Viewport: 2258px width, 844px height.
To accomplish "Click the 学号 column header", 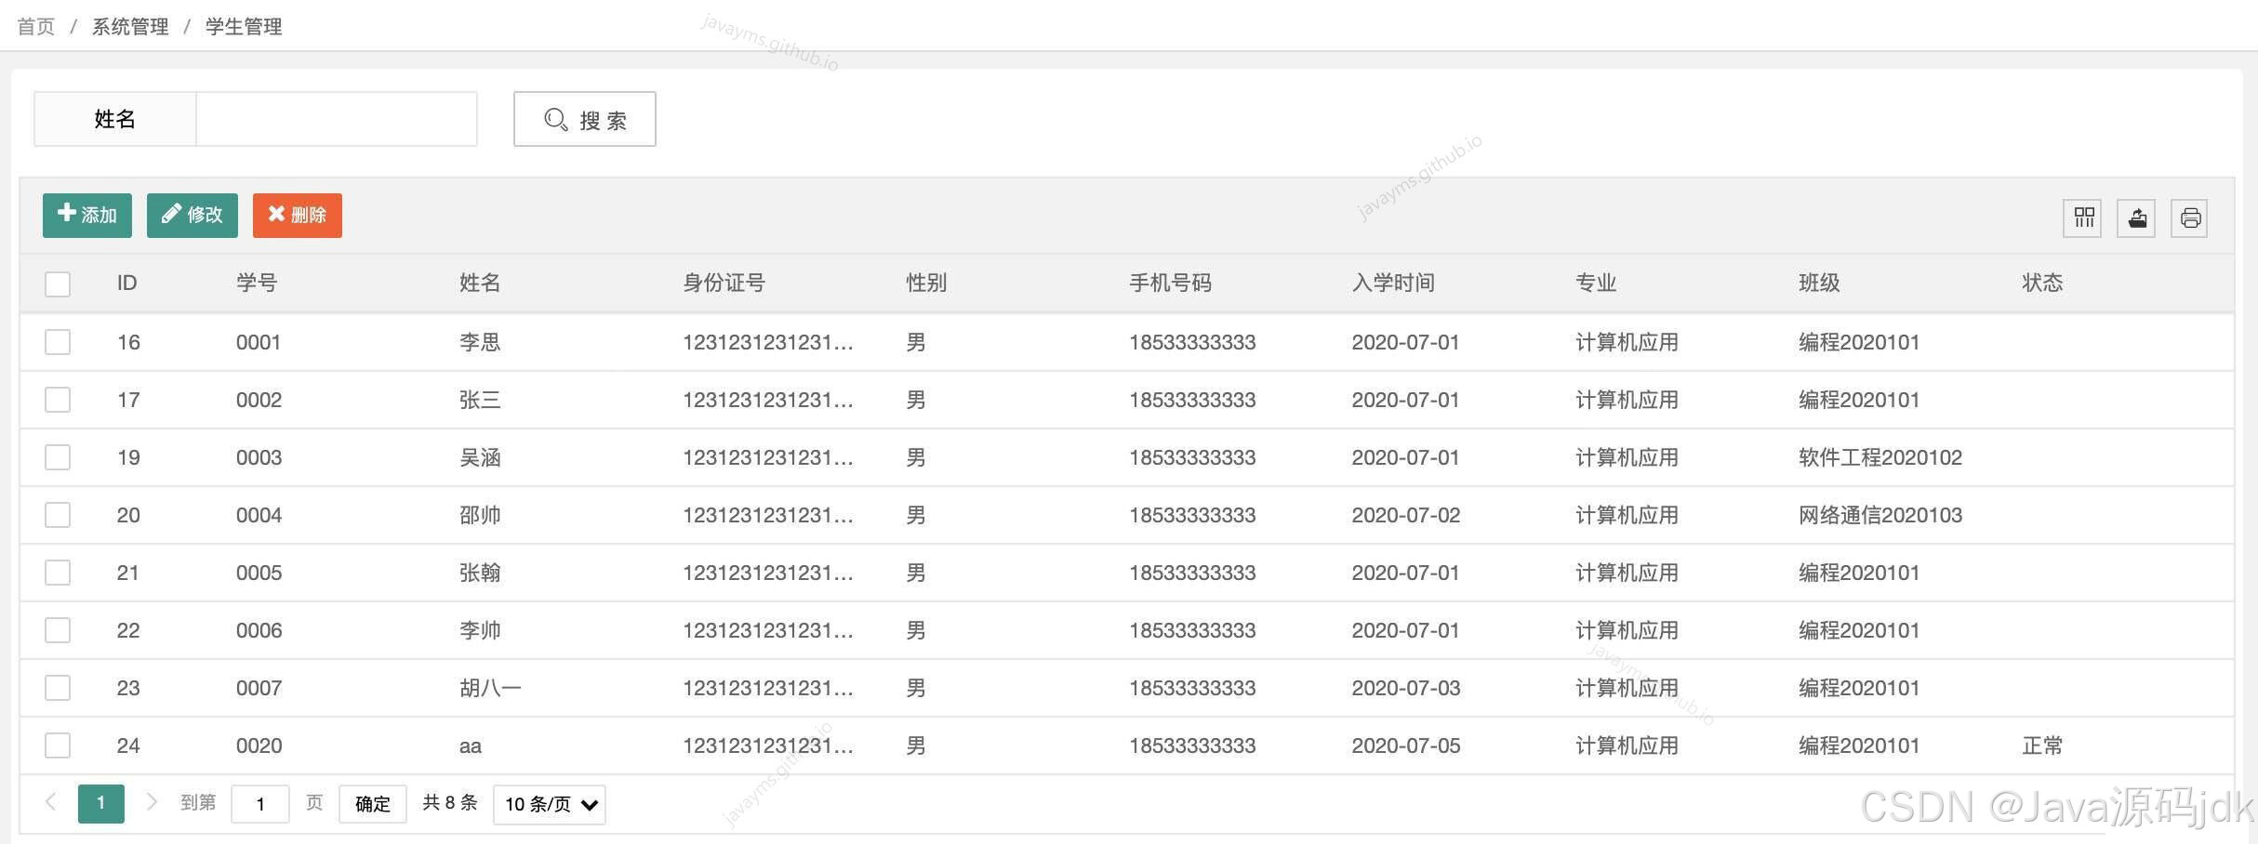I will pyautogui.click(x=257, y=283).
